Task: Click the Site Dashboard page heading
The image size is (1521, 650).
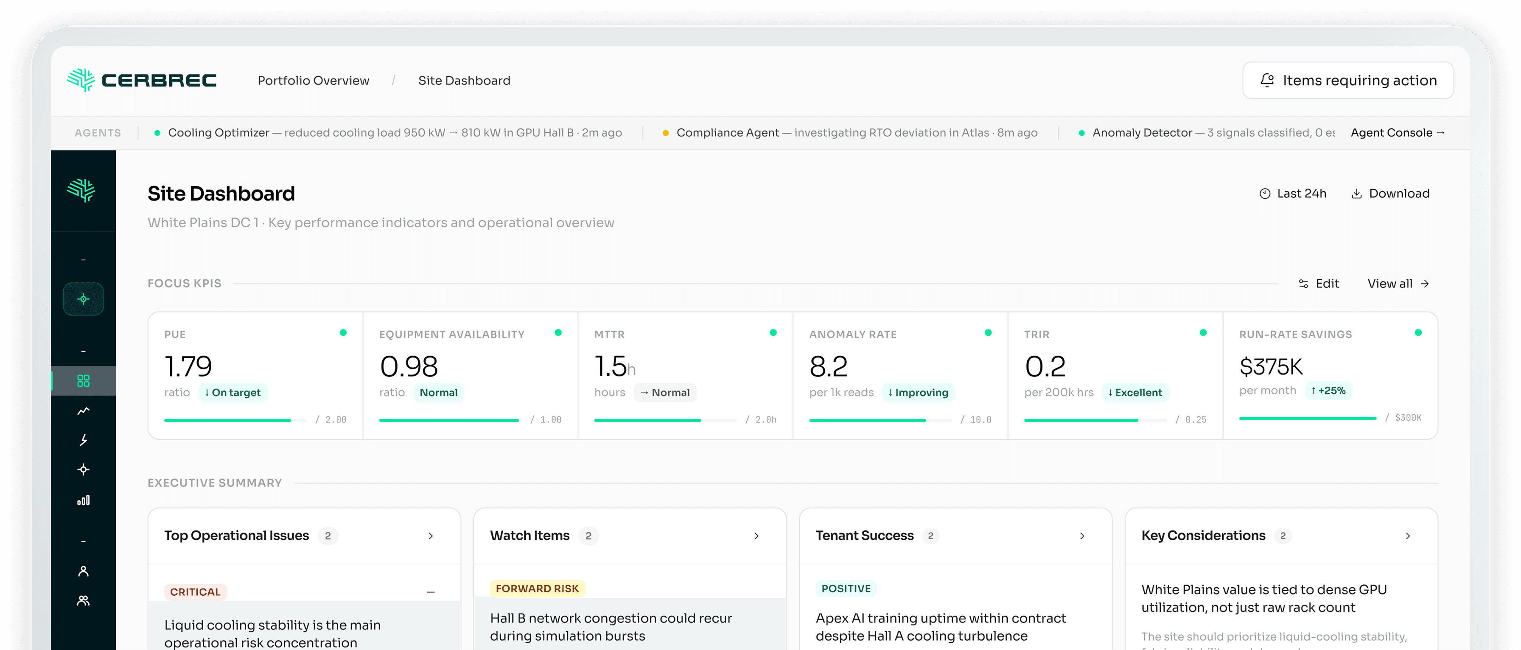Action: pos(221,193)
